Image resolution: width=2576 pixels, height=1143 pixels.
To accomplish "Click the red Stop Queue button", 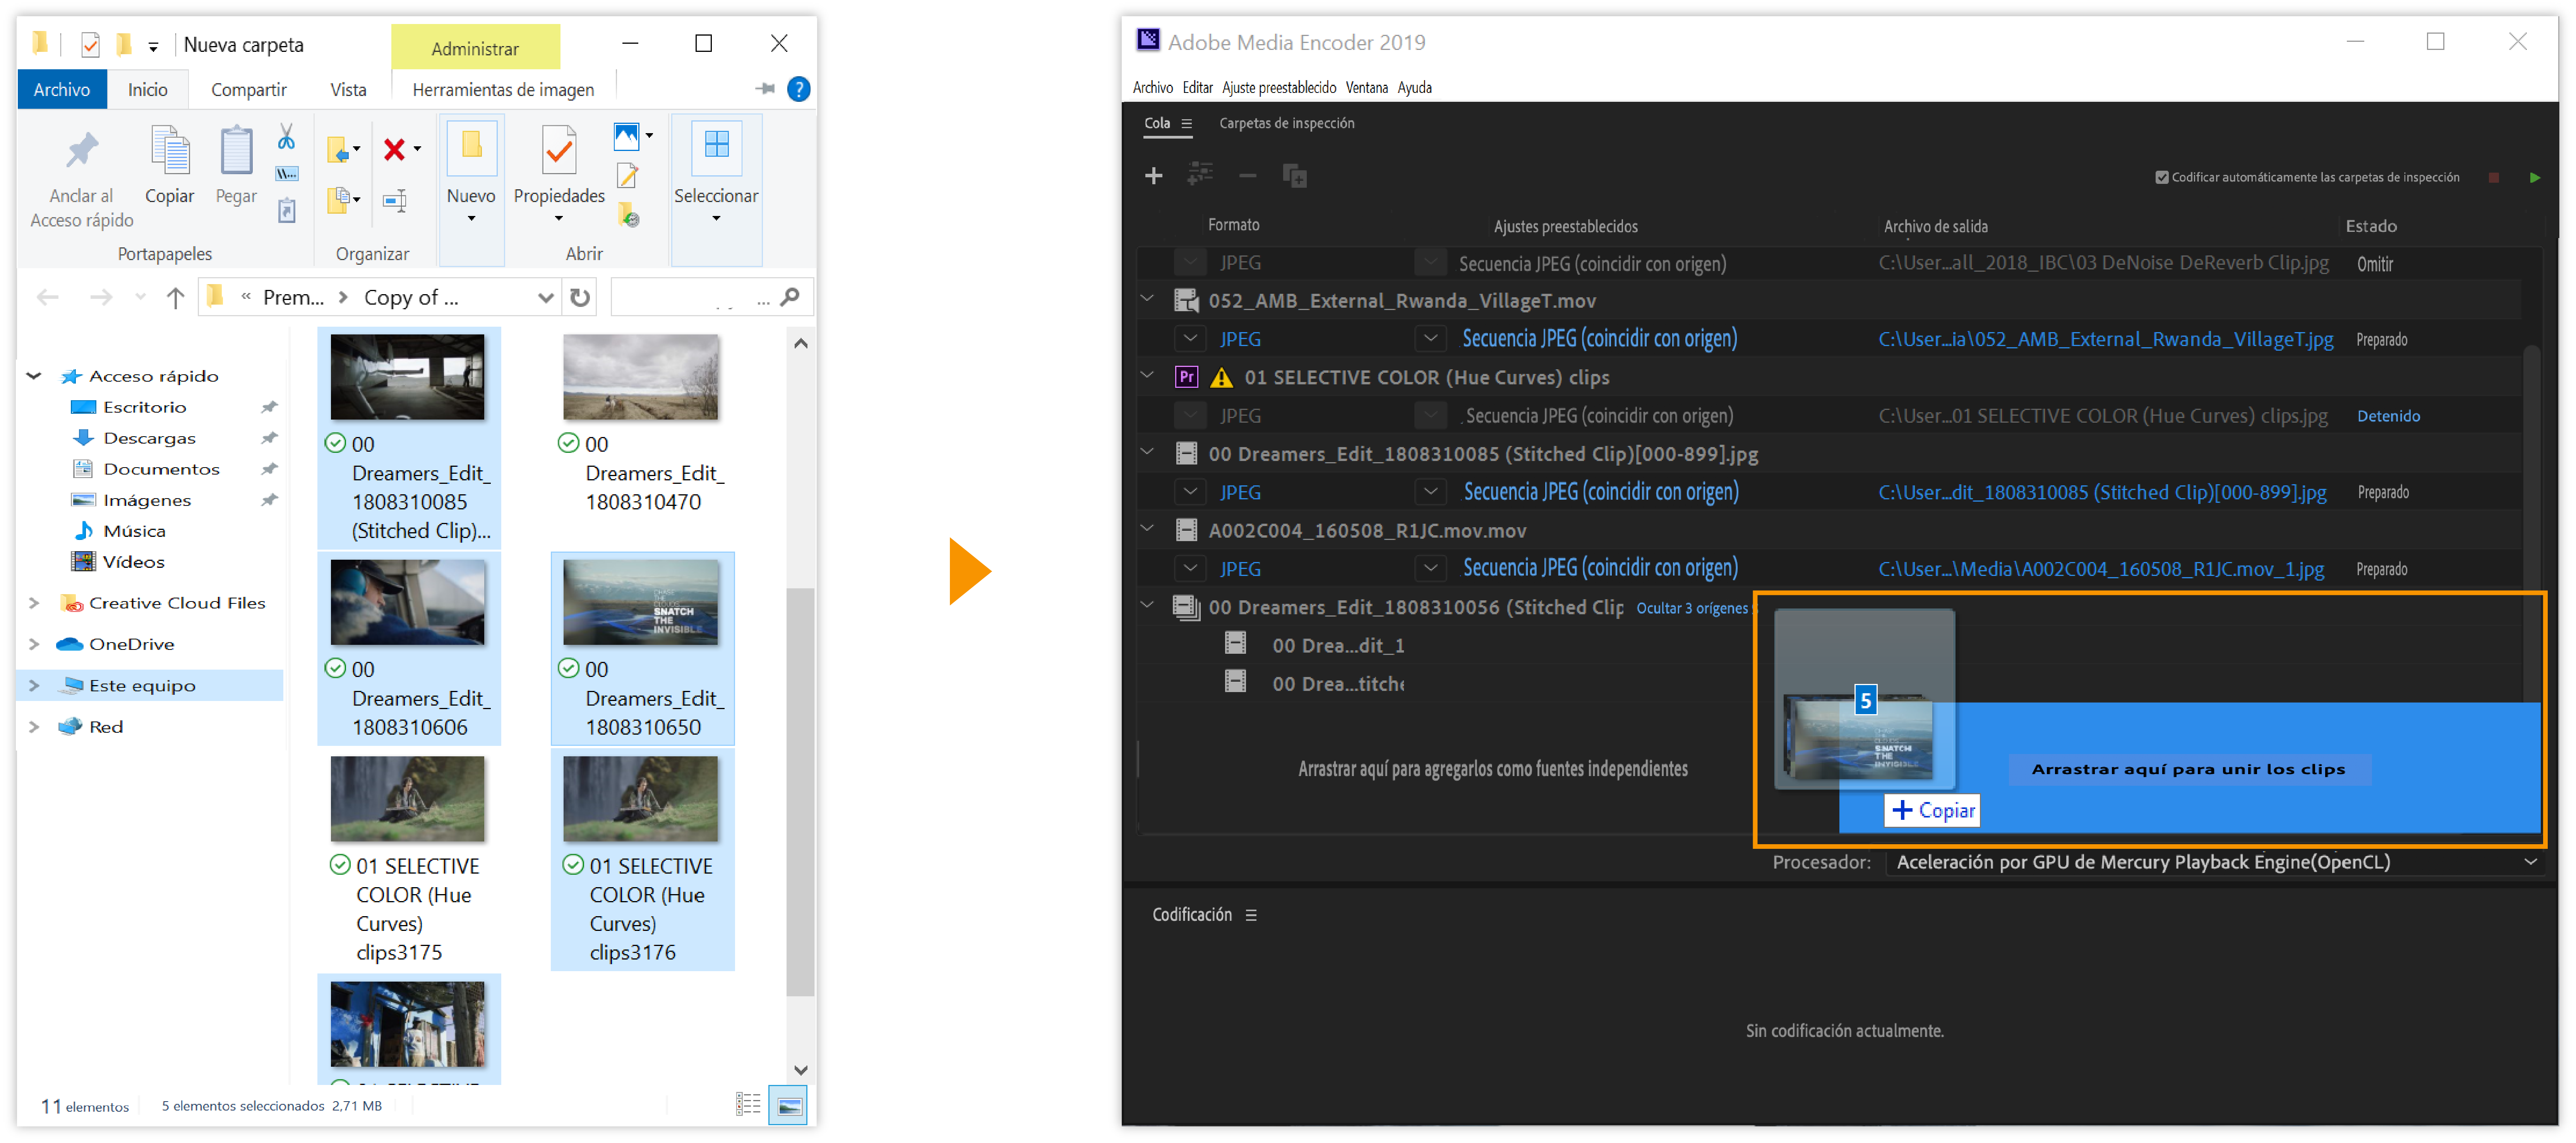I will [x=2493, y=177].
